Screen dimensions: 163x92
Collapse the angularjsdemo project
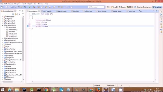click(x=3, y=25)
